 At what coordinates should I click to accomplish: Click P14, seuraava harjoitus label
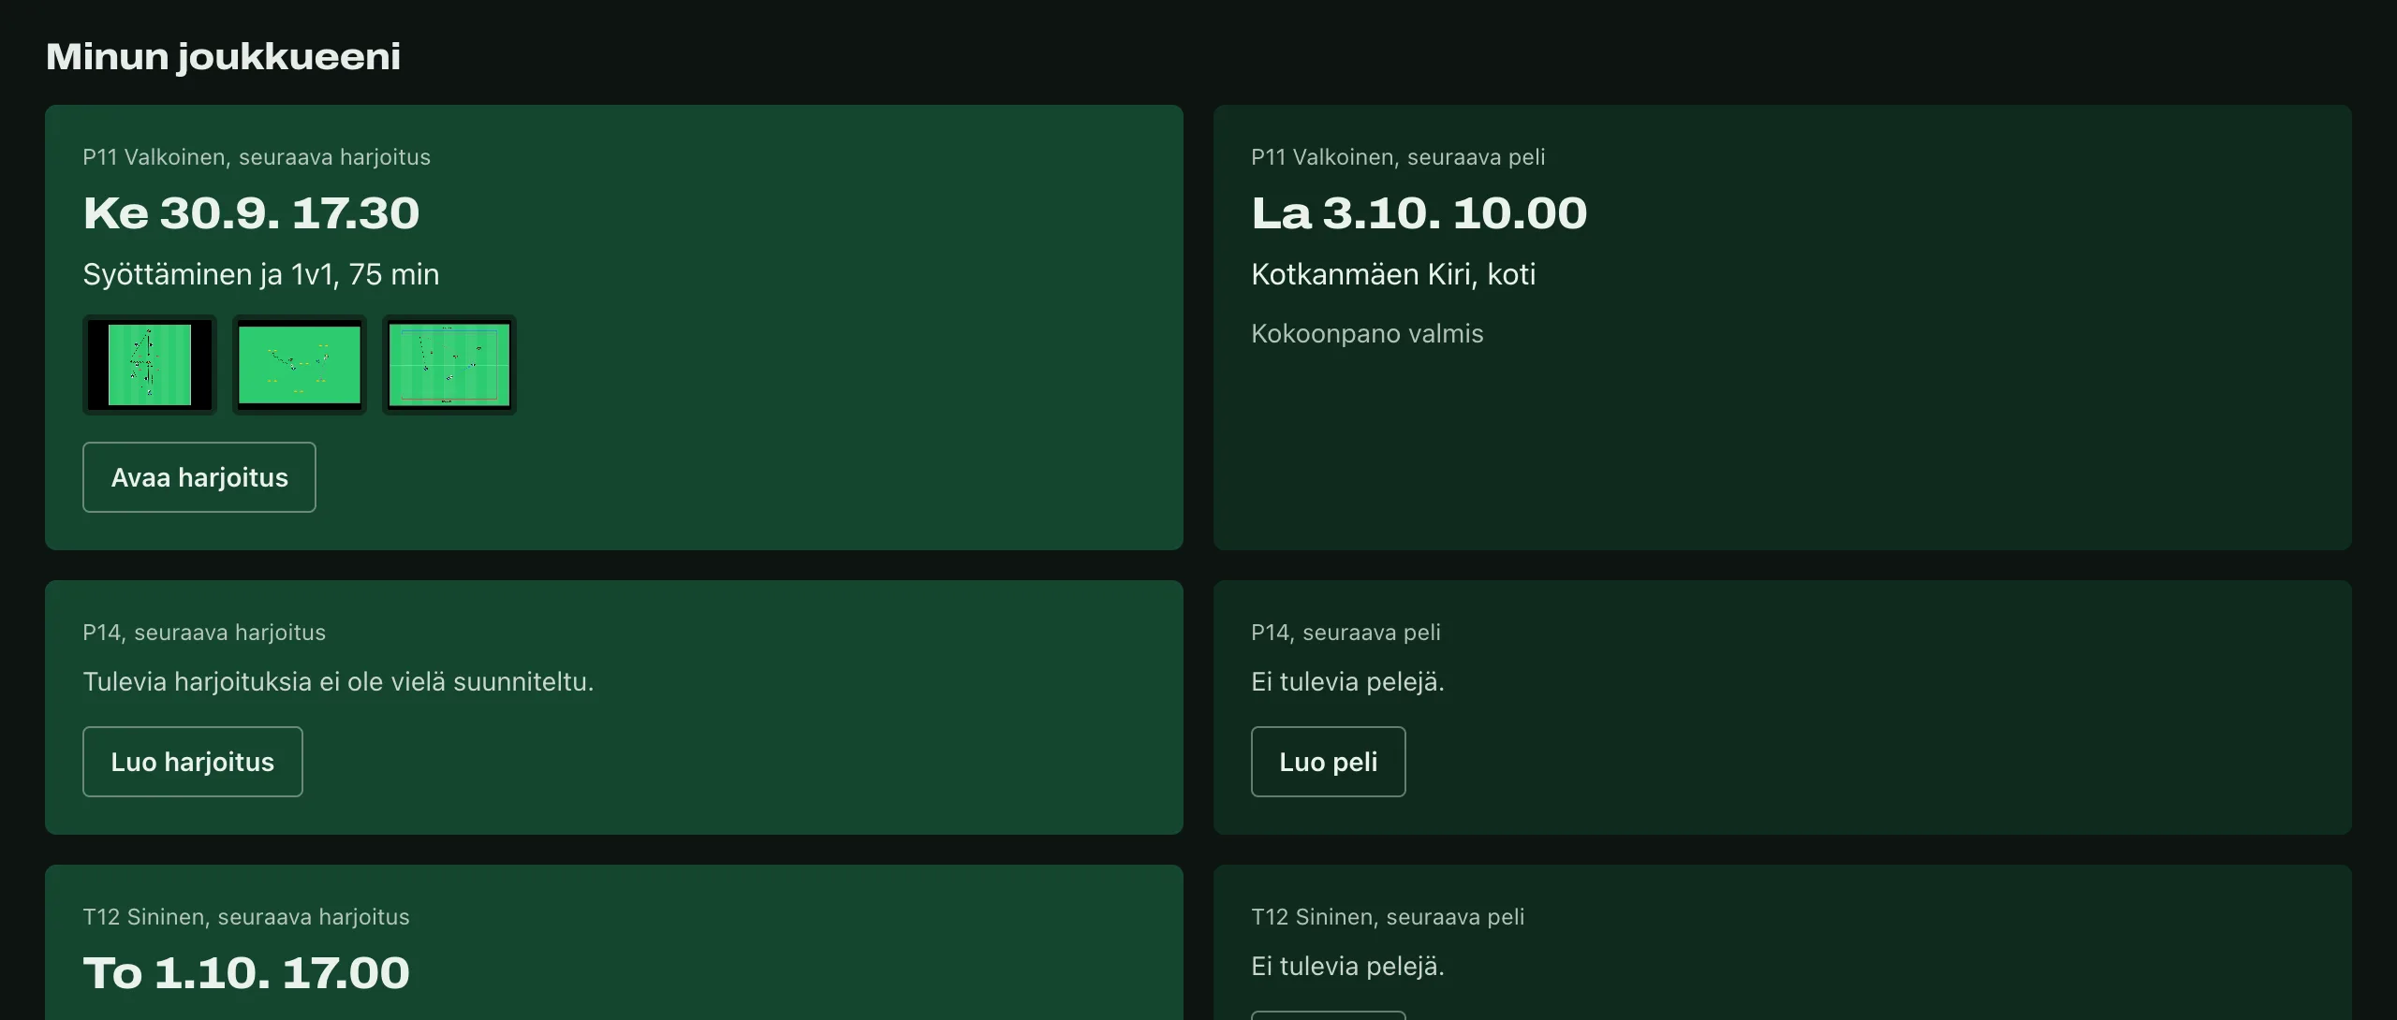[x=204, y=633]
